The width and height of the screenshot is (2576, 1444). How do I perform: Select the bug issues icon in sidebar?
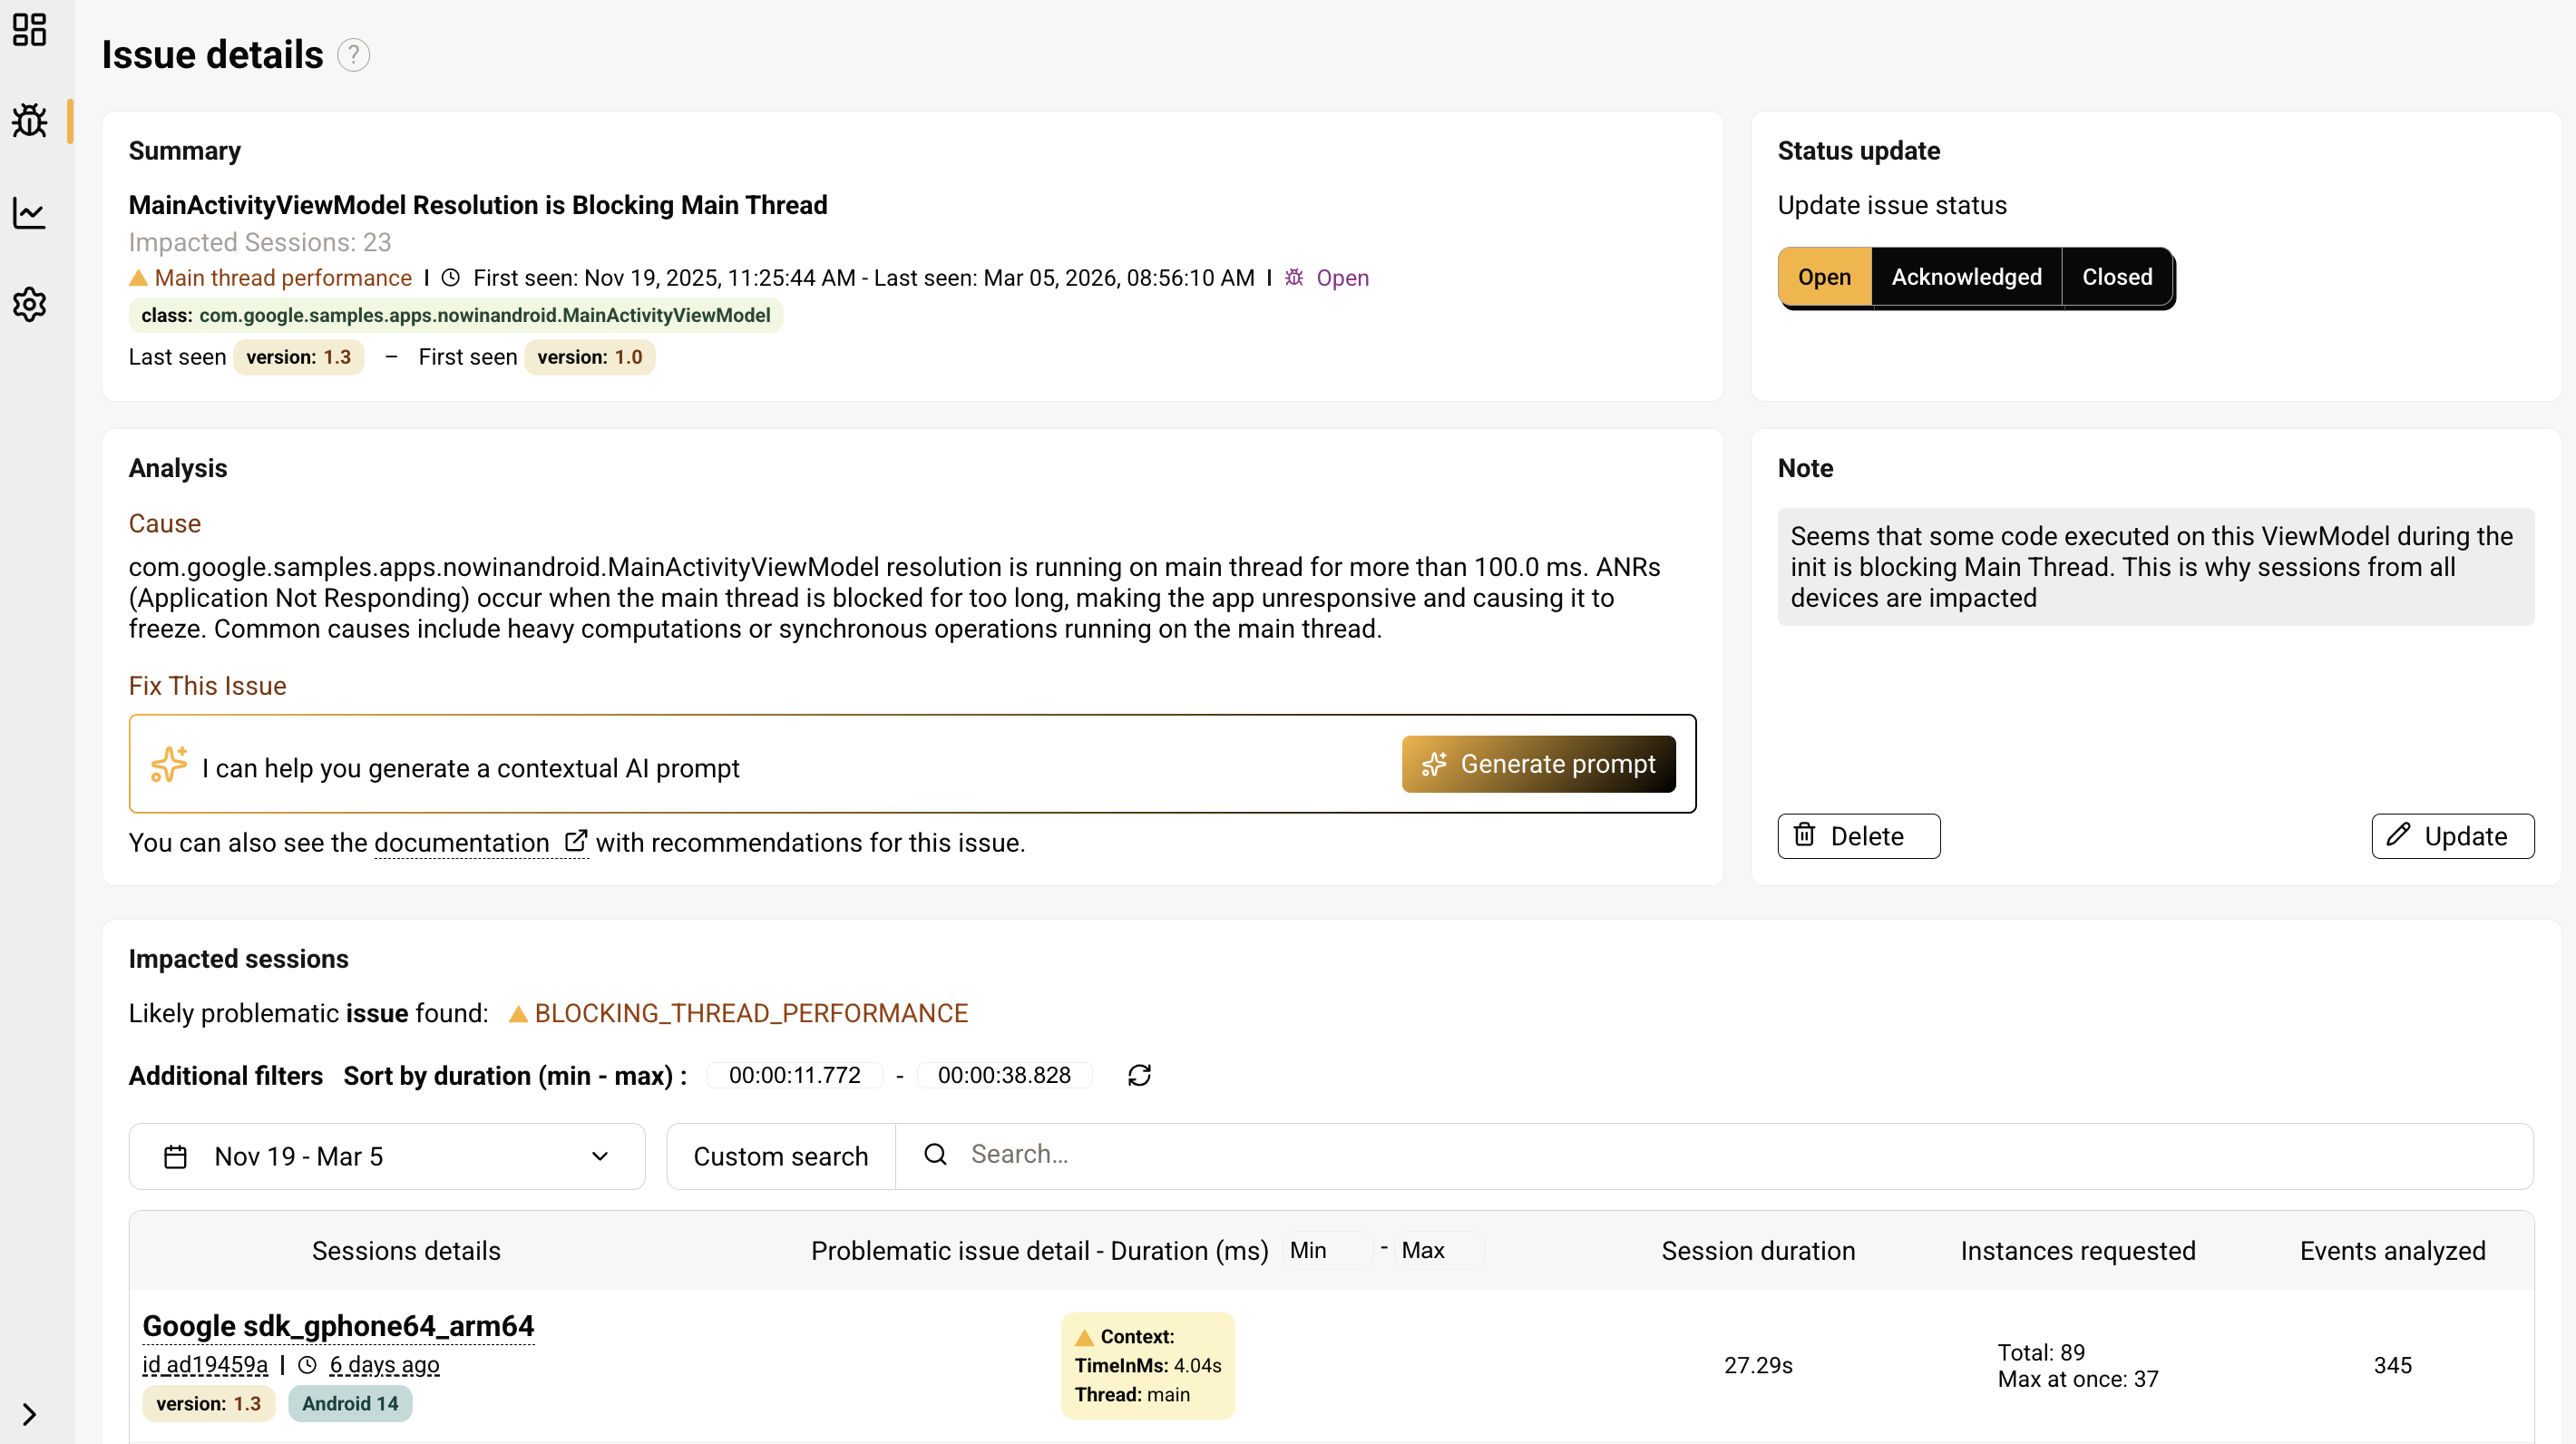[30, 121]
